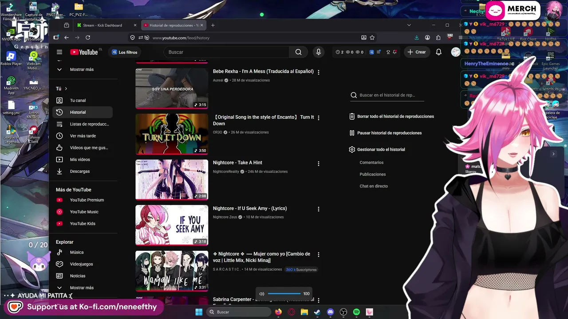Open Spotify from the taskbar
568x319 pixels.
356,312
